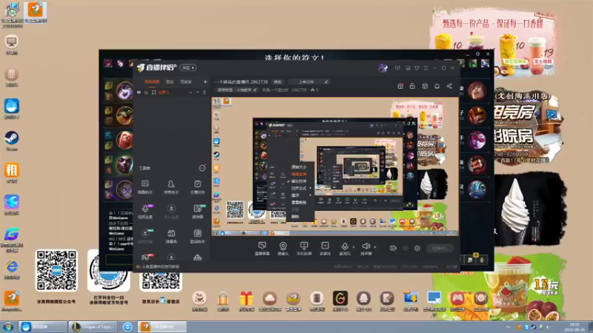Toggle the microphone button in League client corner

tap(481, 260)
